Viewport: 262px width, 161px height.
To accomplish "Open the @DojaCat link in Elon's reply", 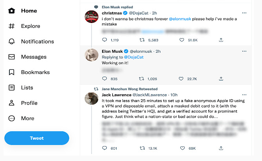I will tap(133, 57).
